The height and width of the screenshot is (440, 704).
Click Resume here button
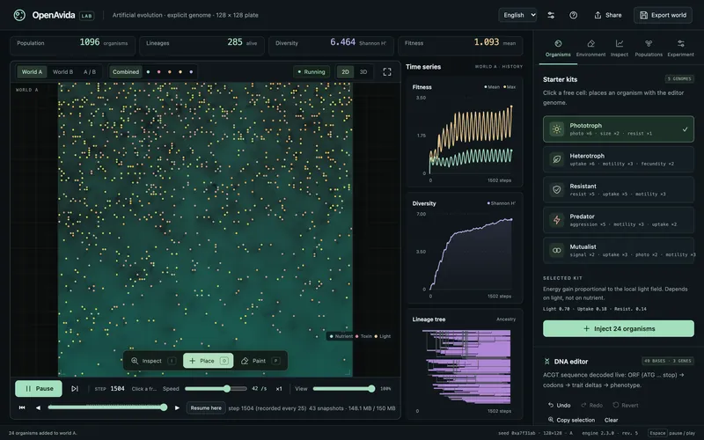(x=206, y=408)
